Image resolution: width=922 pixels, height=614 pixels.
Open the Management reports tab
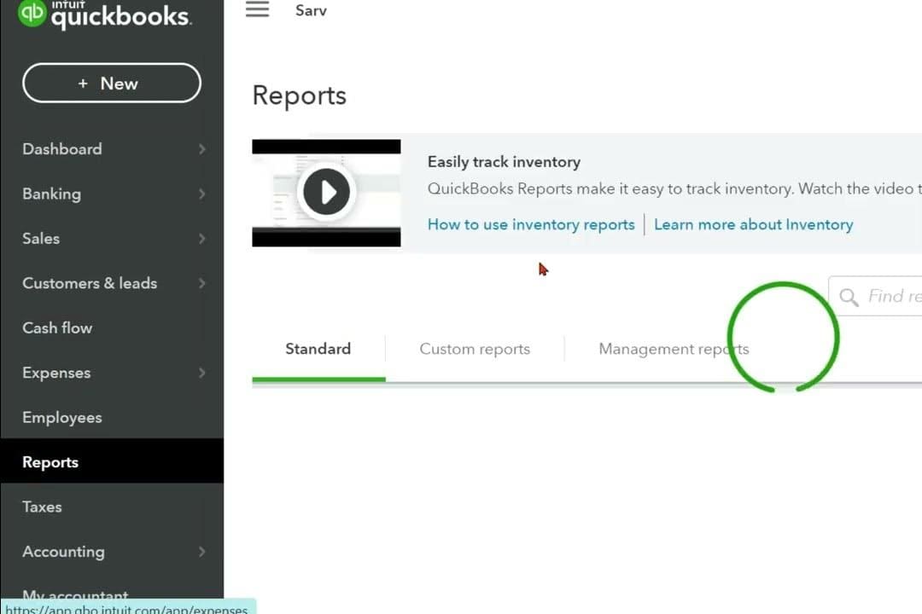coord(674,349)
